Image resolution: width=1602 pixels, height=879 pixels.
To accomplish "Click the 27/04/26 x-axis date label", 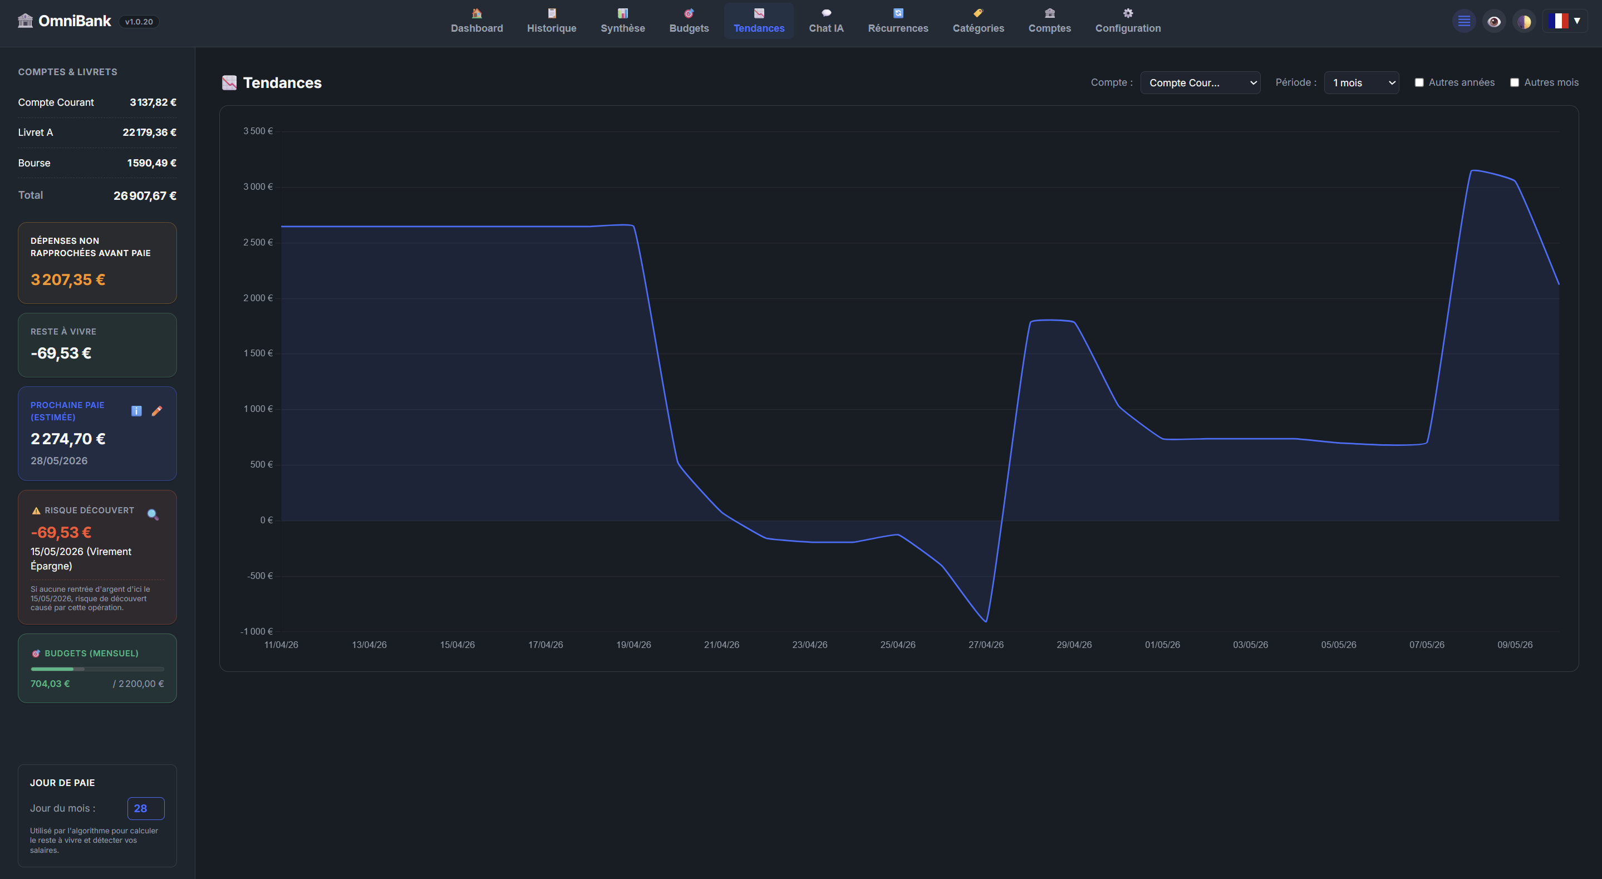I will point(986,645).
